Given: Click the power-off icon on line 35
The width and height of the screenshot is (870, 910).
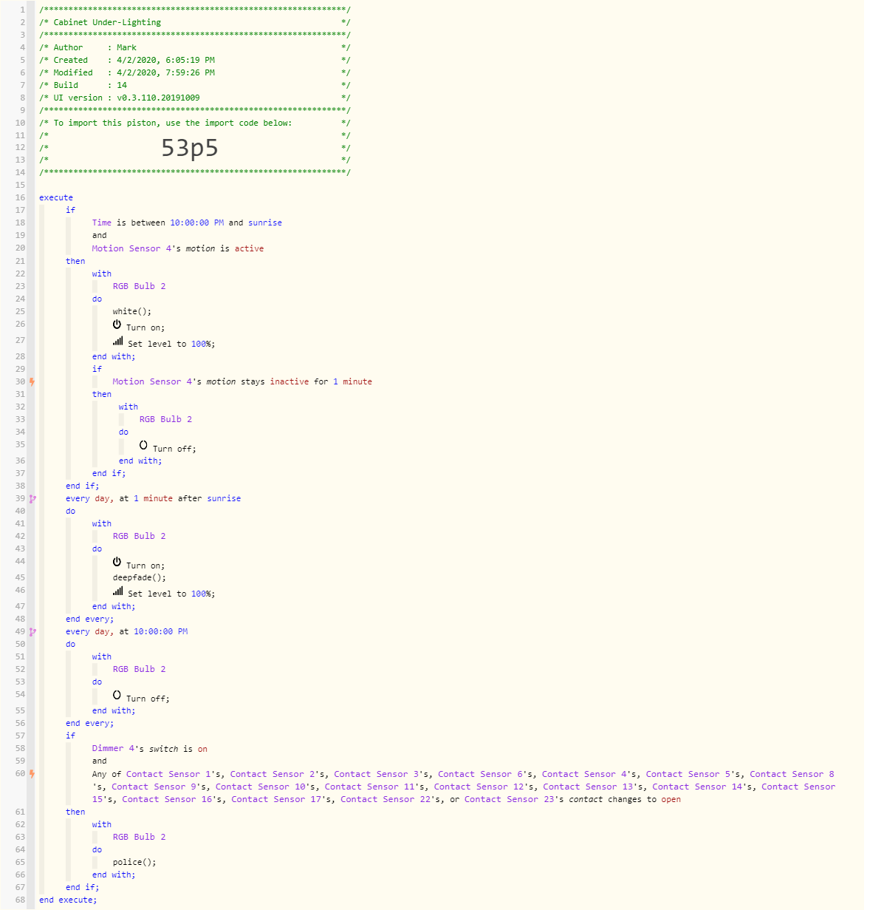Looking at the screenshot, I should (143, 445).
